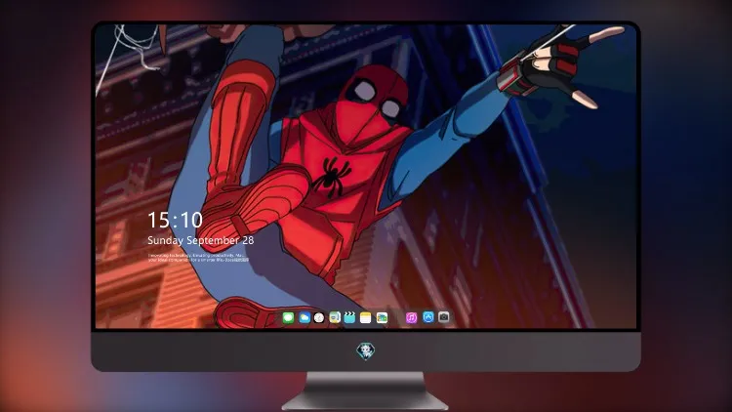Launch the pink Music app in dock
732x412 pixels.
pyautogui.click(x=411, y=318)
